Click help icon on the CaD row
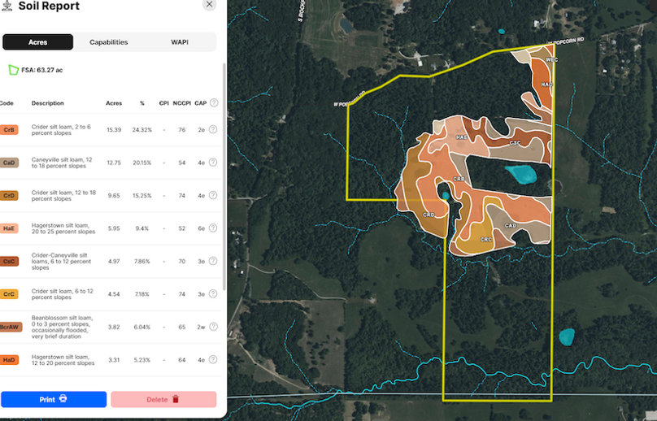Viewport: 657px width, 421px height. click(x=213, y=163)
